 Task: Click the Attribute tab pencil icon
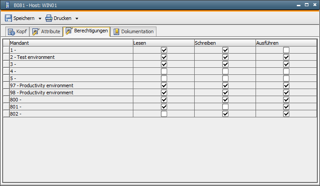tap(36, 31)
